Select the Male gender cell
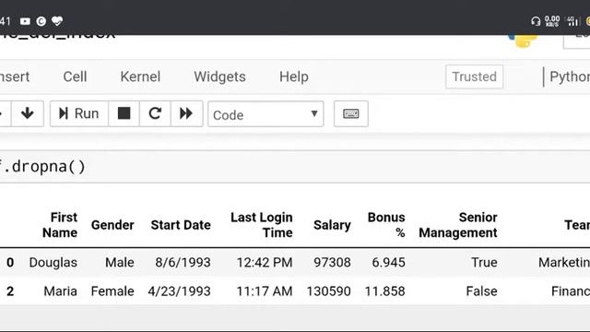The height and width of the screenshot is (332, 590). coord(120,262)
